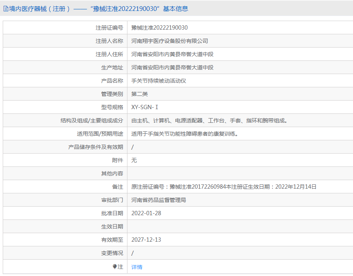The height and width of the screenshot is (276, 353).
Task: Click the 其他内容 label
Action: [x=112, y=173]
